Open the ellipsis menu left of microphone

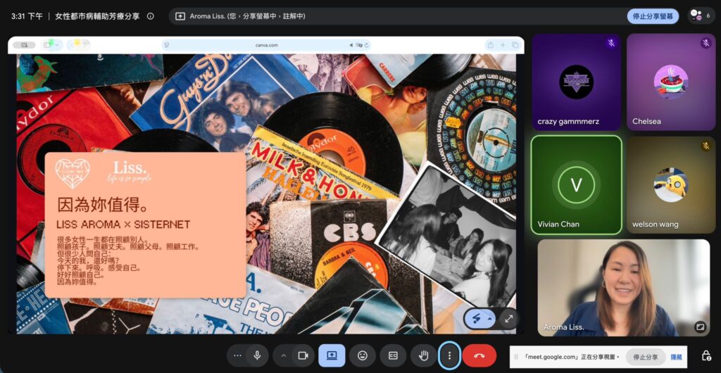click(x=237, y=355)
